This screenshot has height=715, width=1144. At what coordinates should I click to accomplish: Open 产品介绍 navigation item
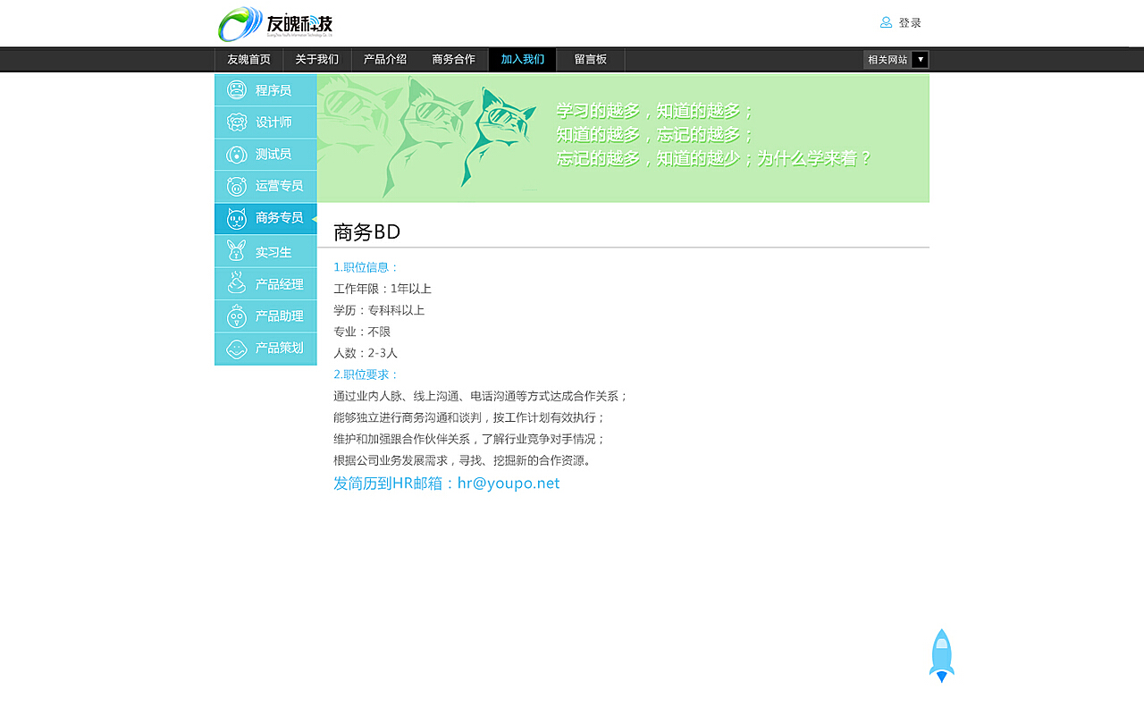(385, 60)
